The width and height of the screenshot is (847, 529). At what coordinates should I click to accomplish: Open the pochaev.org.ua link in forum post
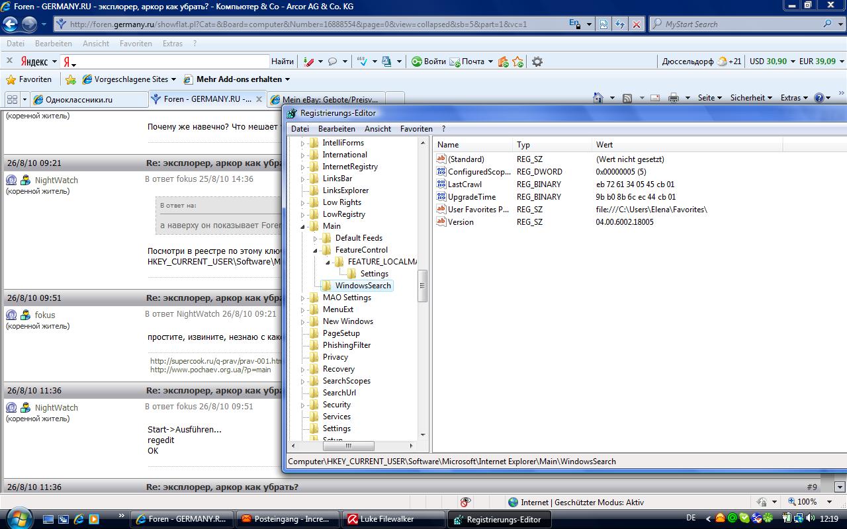[210, 370]
